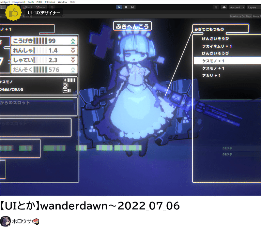261x227 pixels.
Task: Open the Layers dropdown
Action: click(x=253, y=7)
